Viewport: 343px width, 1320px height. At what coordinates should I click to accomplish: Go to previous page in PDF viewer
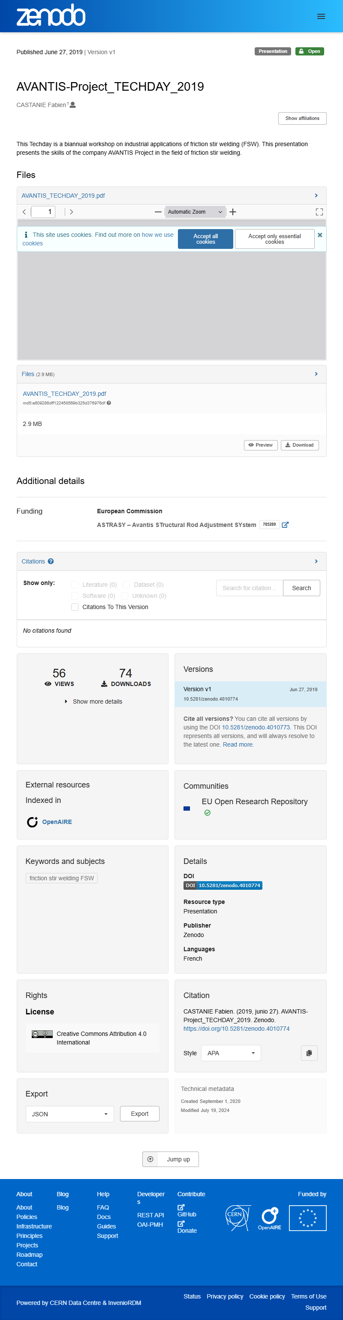pyautogui.click(x=24, y=211)
